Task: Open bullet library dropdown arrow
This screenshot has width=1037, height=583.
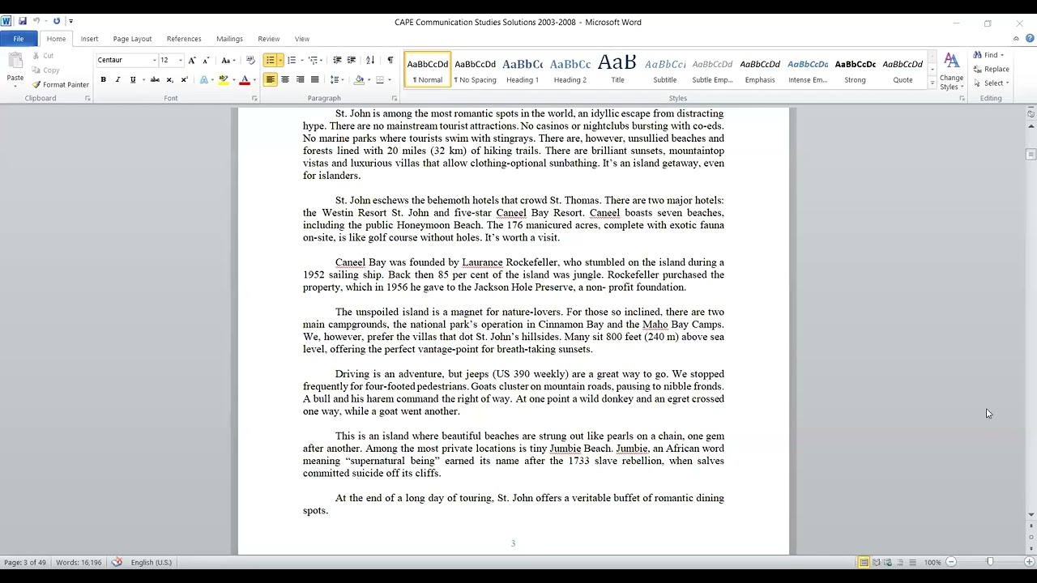Action: click(280, 60)
